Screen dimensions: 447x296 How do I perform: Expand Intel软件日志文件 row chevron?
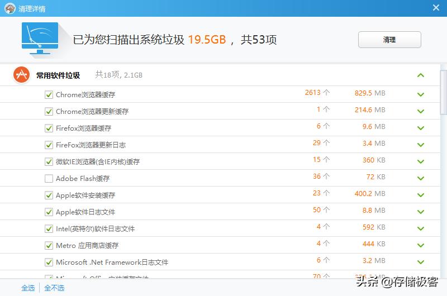[x=421, y=228]
